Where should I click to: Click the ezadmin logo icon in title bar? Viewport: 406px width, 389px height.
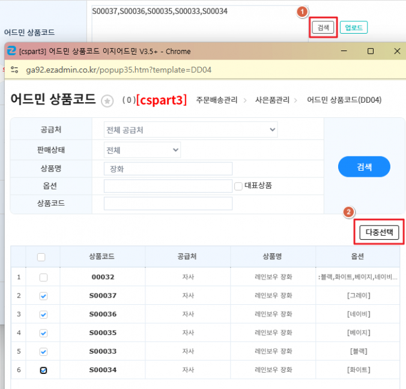(11, 51)
